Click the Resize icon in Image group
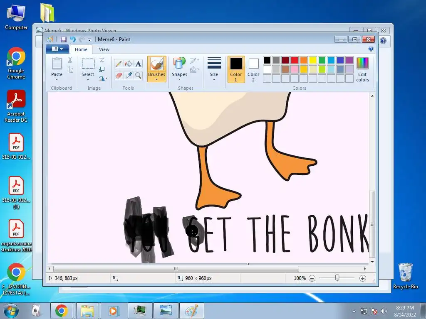This screenshot has height=319, width=426. click(x=102, y=69)
